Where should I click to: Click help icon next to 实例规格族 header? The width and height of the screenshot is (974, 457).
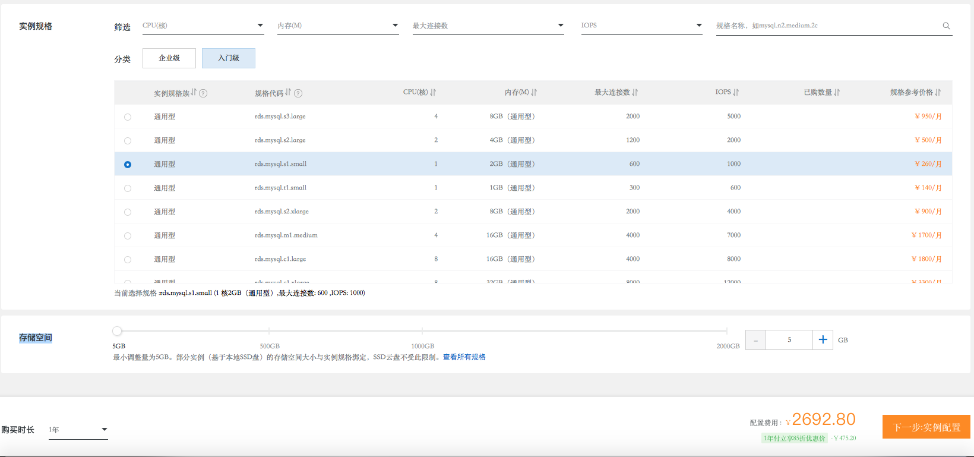[203, 93]
